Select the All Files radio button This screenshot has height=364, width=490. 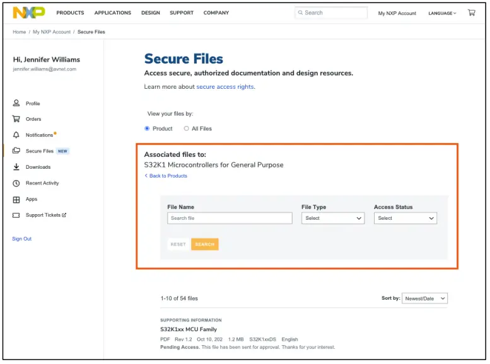186,128
